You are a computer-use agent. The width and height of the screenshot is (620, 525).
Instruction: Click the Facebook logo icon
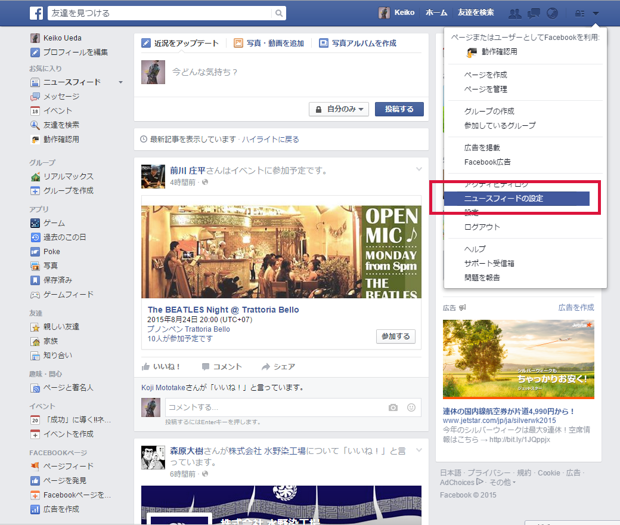(x=36, y=13)
